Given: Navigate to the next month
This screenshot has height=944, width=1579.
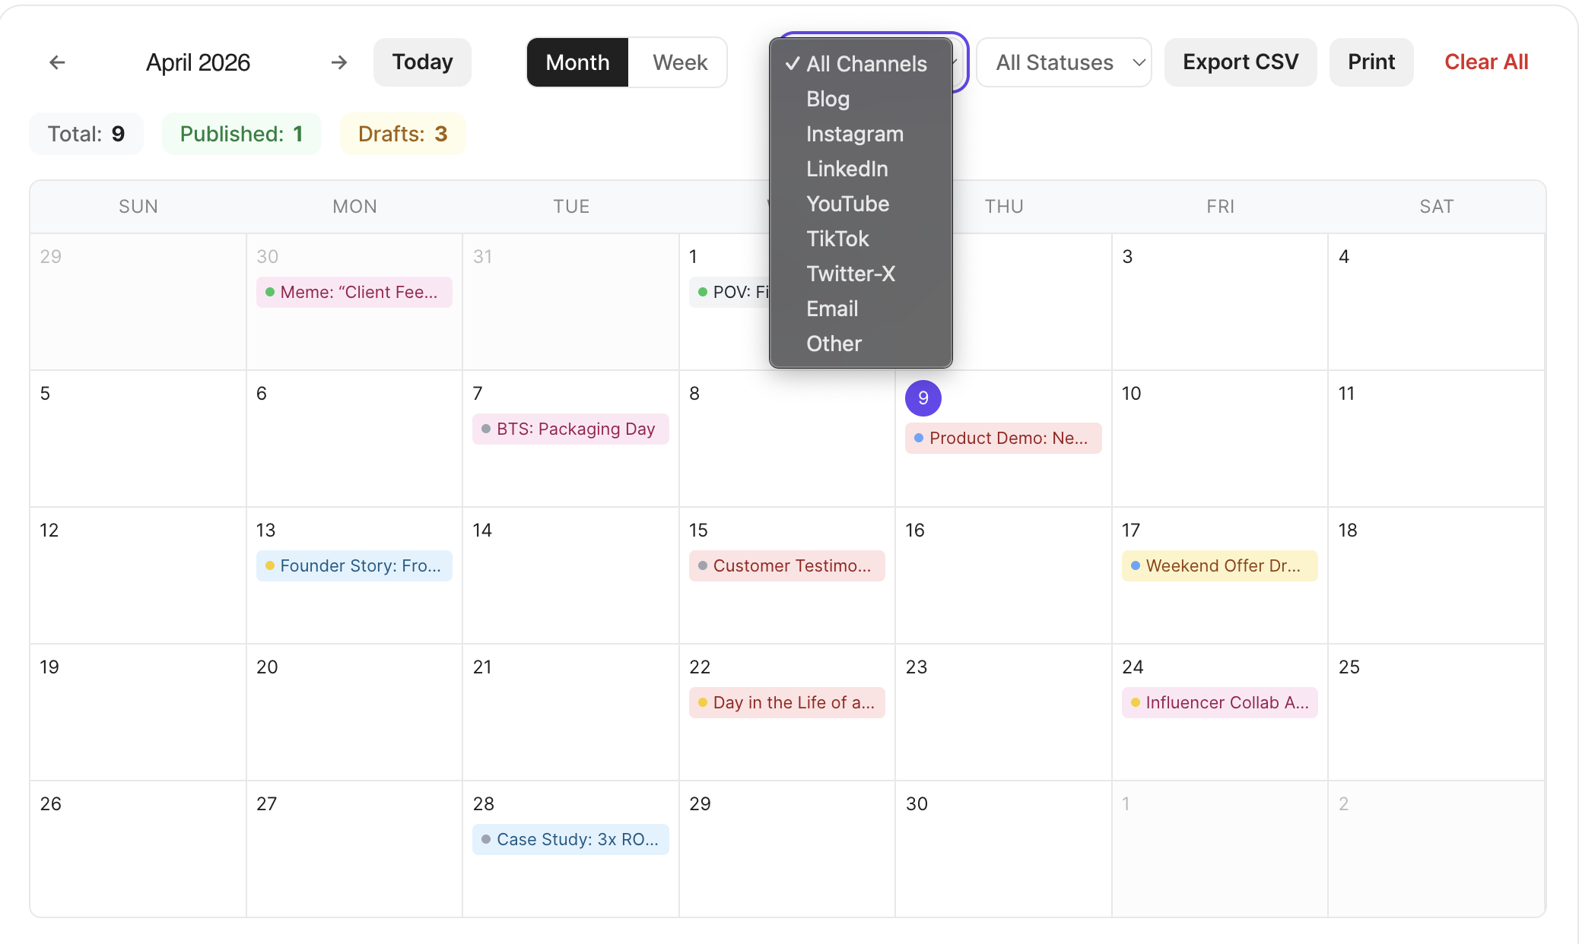Looking at the screenshot, I should tap(338, 62).
